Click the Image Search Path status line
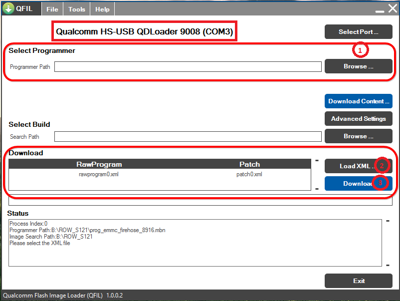The width and height of the screenshot is (400, 301). (x=51, y=237)
